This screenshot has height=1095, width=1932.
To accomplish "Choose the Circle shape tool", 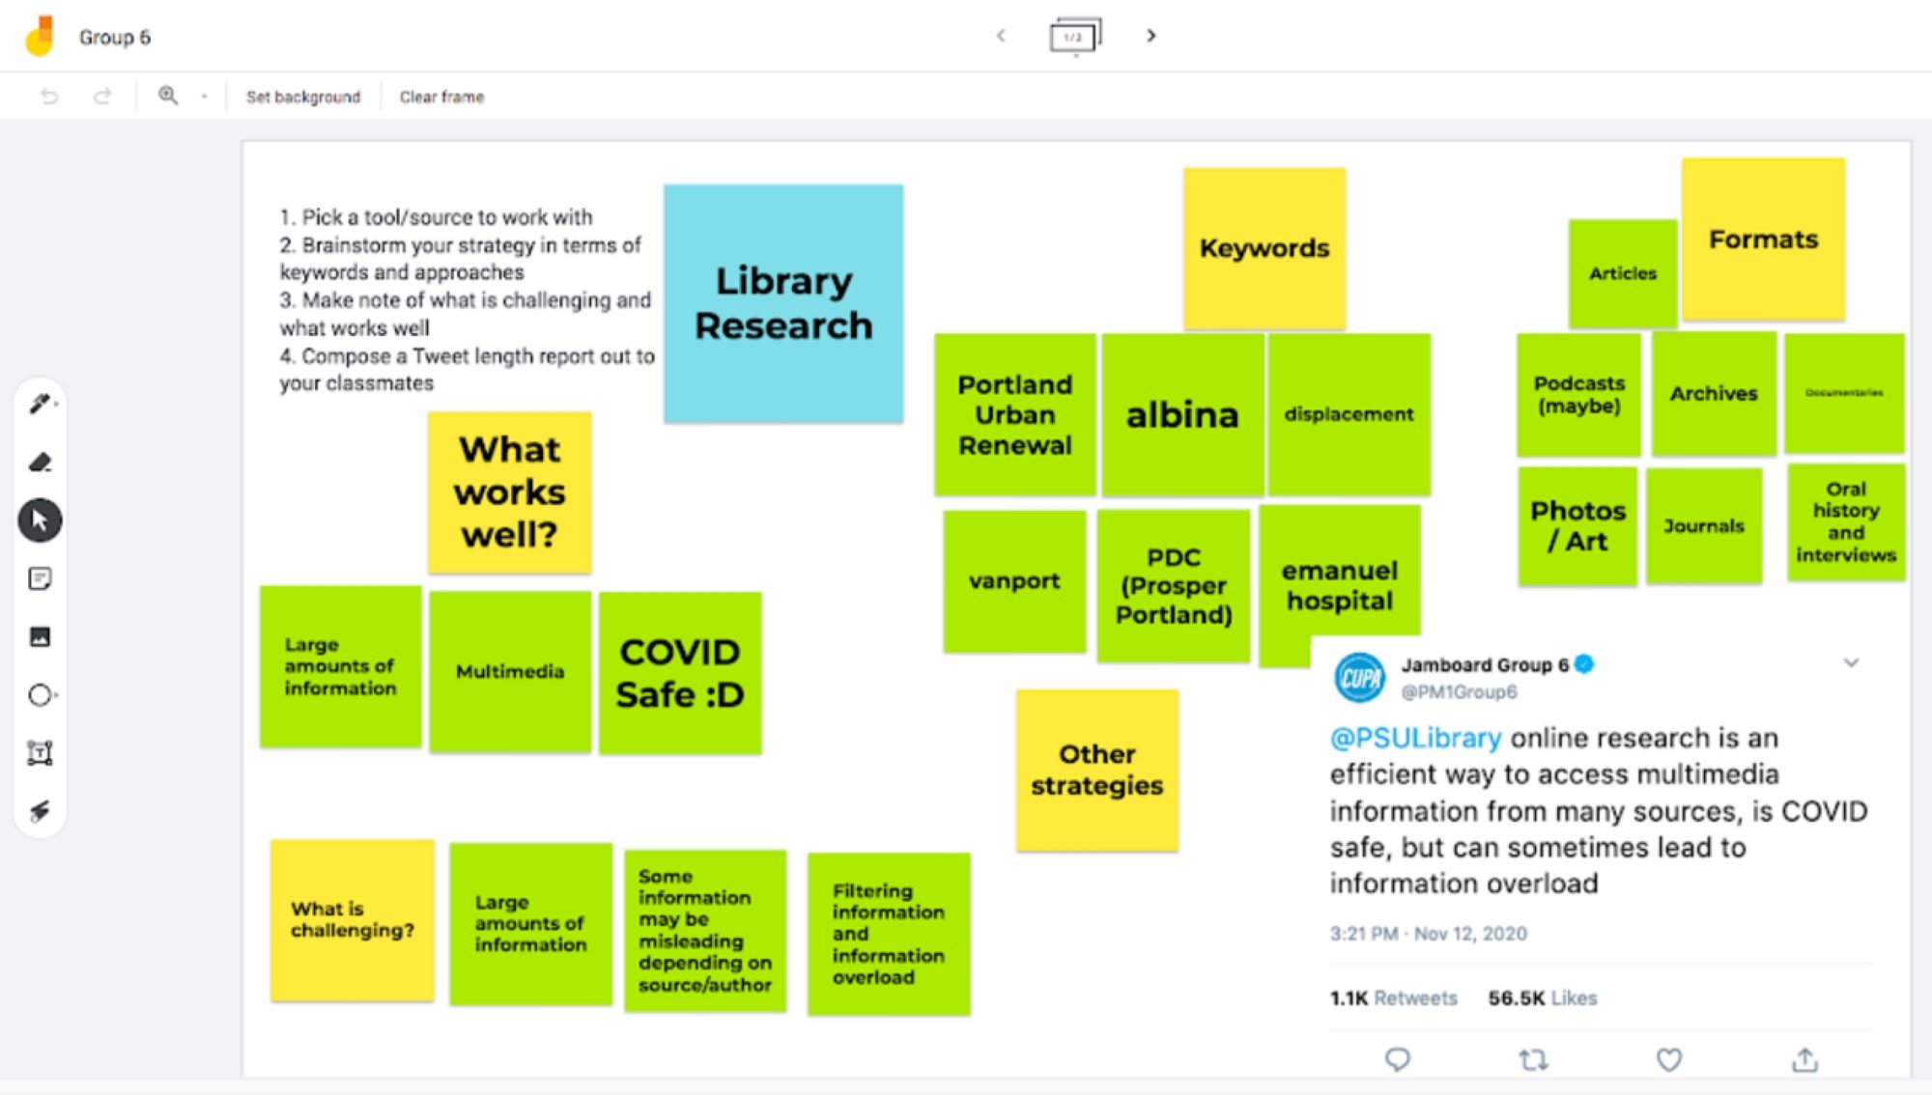I will tap(40, 694).
